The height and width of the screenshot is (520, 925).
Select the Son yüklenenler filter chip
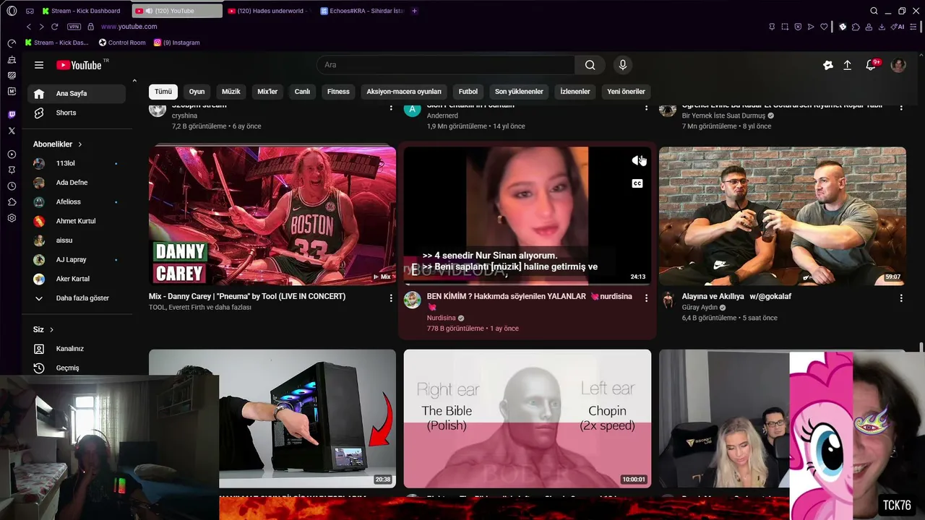pyautogui.click(x=519, y=92)
